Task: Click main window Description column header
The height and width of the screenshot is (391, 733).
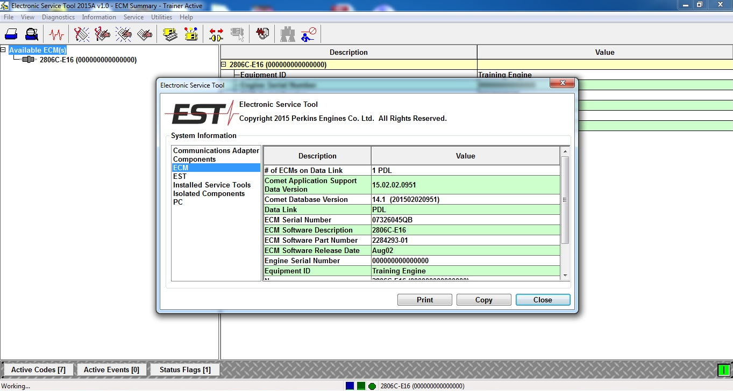Action: click(348, 52)
